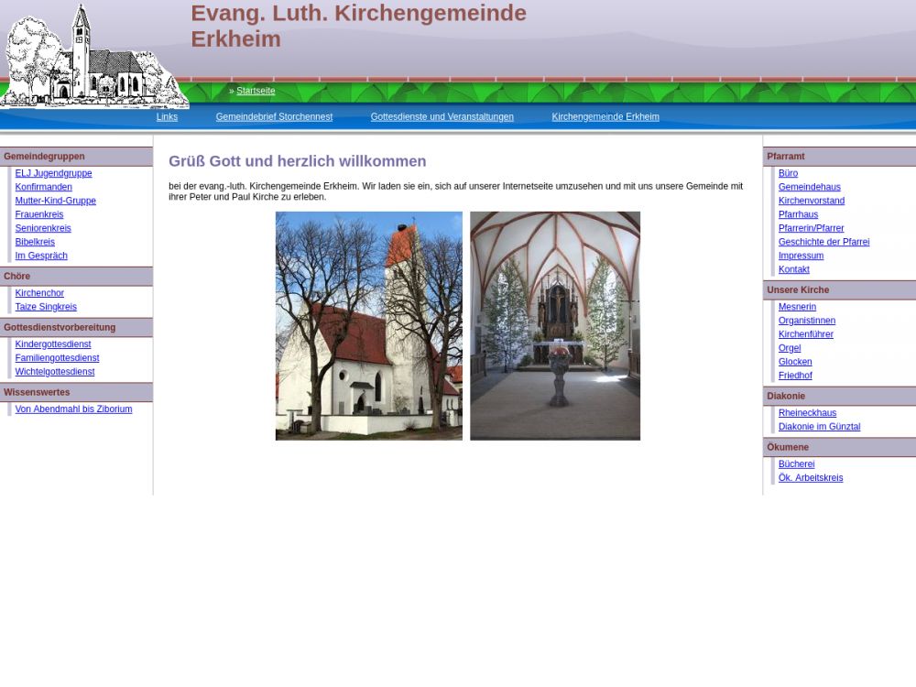Open the Impressum link
The width and height of the screenshot is (916, 687).
point(801,256)
